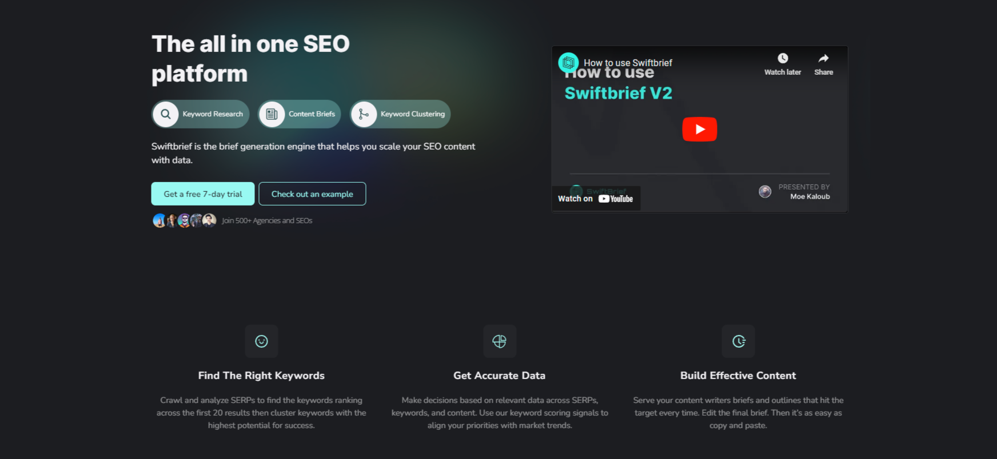The width and height of the screenshot is (997, 459).
Task: Click Get a free 7-day trial
Action: [202, 194]
